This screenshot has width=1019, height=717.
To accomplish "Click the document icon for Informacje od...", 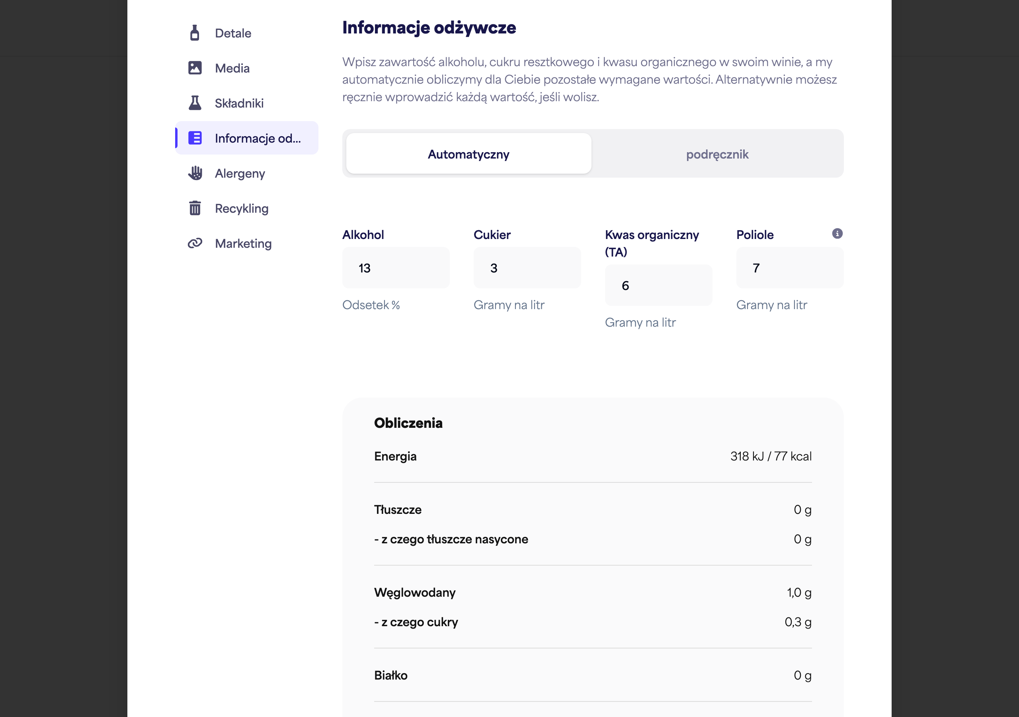I will point(195,138).
